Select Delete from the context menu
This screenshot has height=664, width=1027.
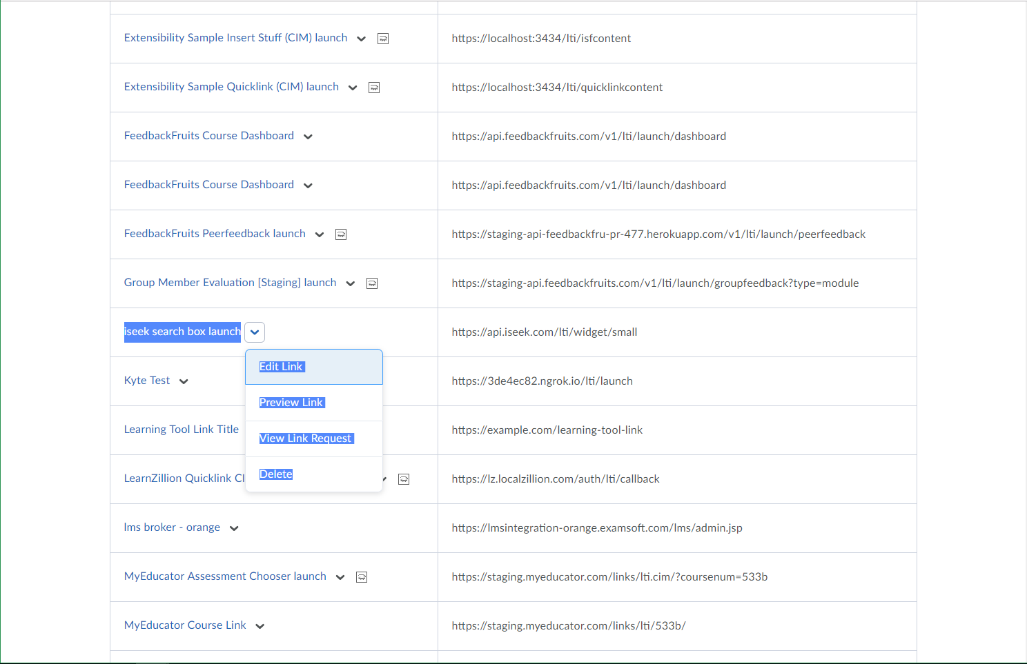tap(276, 474)
